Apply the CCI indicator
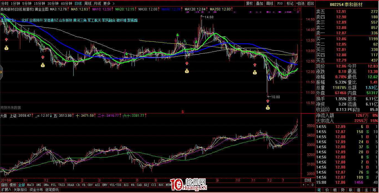 154,185
